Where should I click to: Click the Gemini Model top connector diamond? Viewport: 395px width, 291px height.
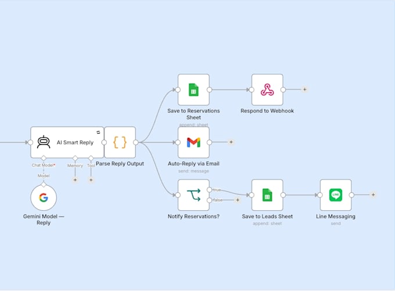(44, 185)
